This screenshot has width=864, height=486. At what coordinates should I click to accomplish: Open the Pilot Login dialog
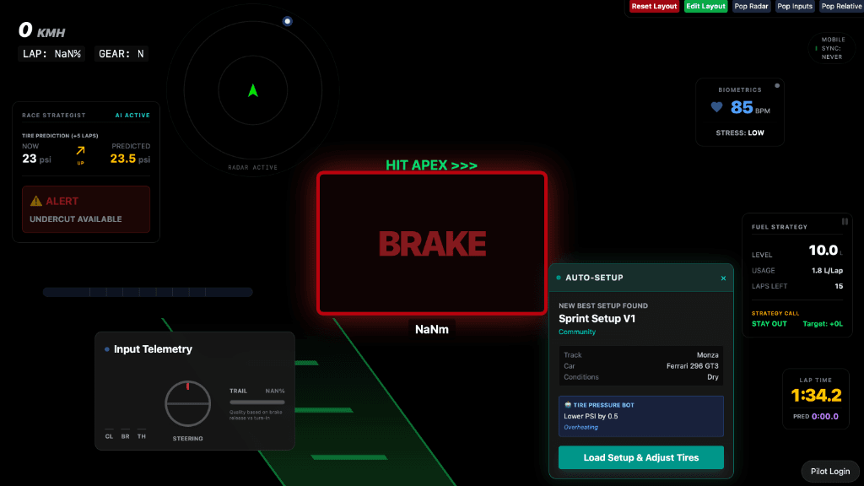[830, 471]
